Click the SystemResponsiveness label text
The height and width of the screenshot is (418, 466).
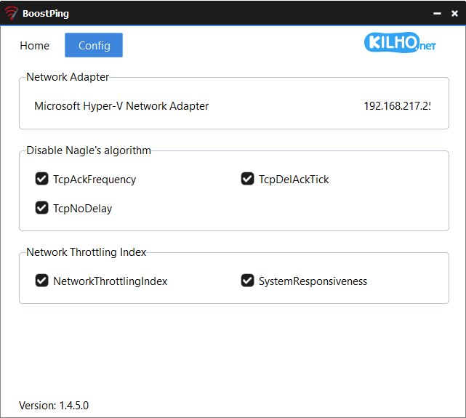(313, 281)
